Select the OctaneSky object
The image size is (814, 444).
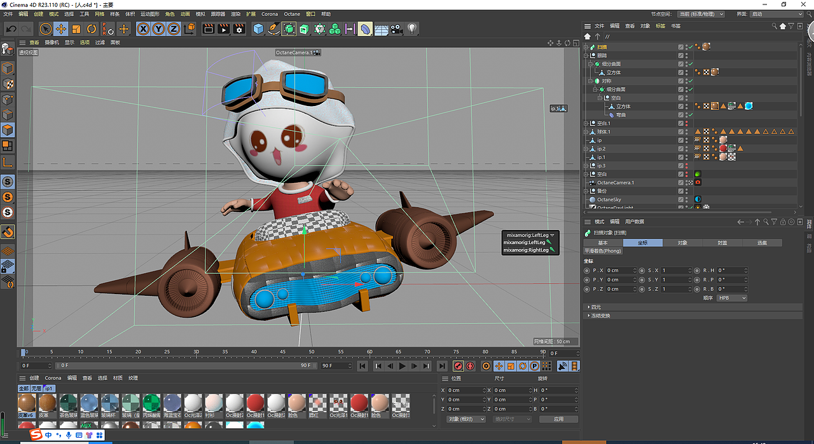[609, 199]
